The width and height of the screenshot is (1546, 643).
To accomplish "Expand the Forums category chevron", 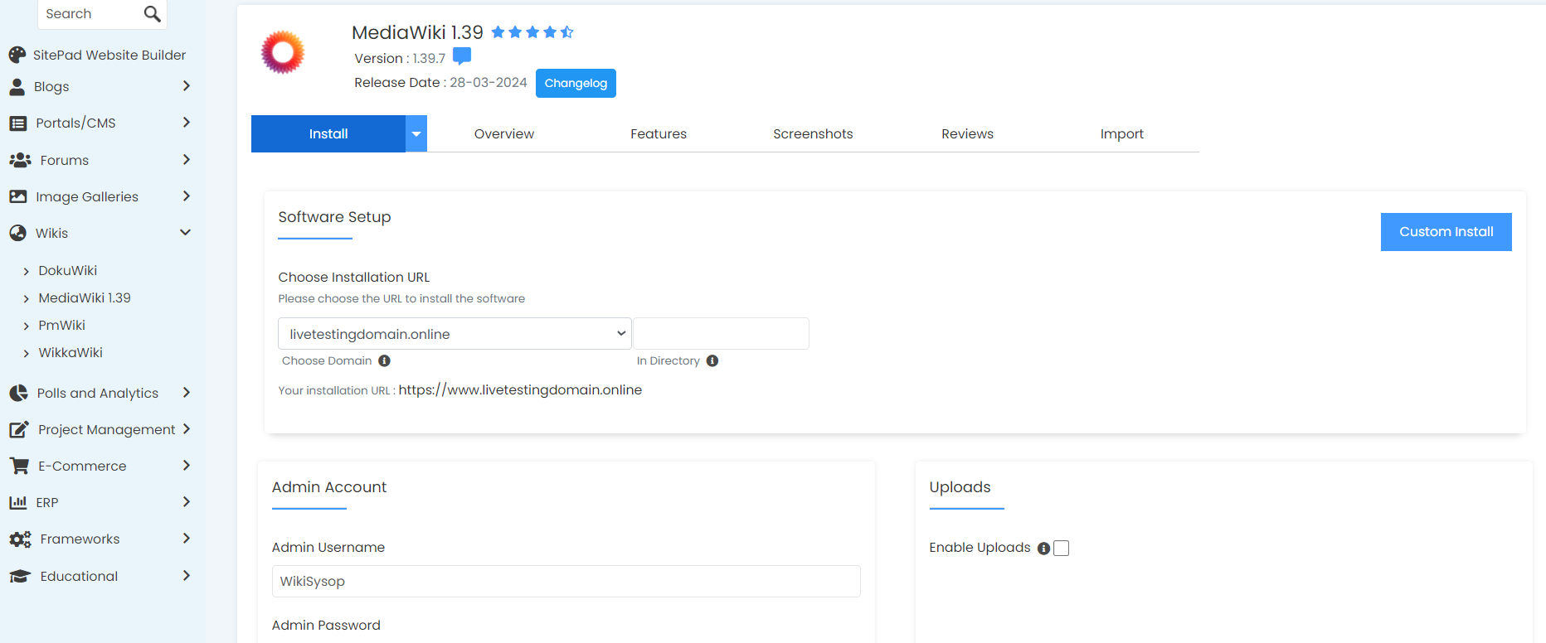I will click(x=186, y=160).
